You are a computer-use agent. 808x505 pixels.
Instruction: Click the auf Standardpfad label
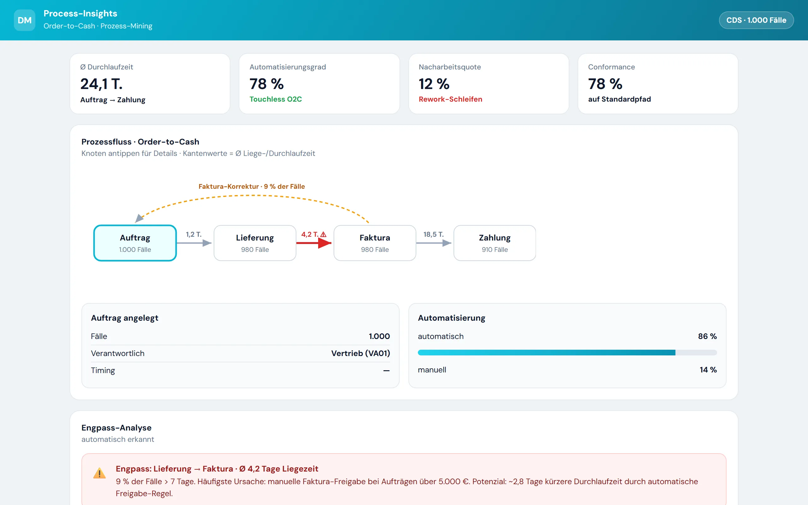(619, 99)
